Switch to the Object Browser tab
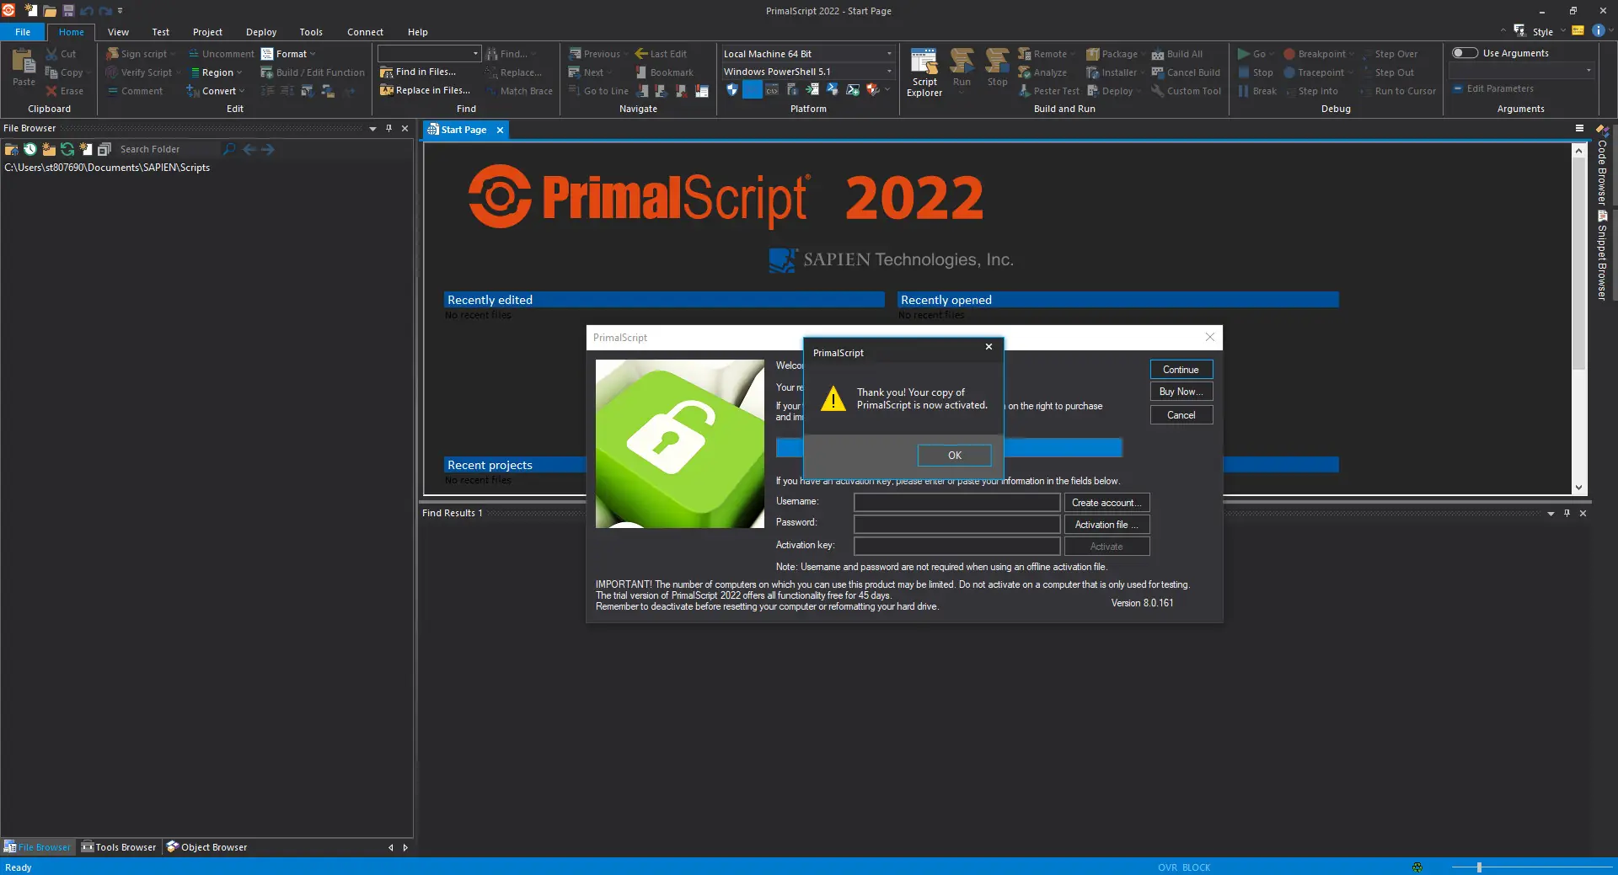The image size is (1618, 875). pyautogui.click(x=207, y=847)
